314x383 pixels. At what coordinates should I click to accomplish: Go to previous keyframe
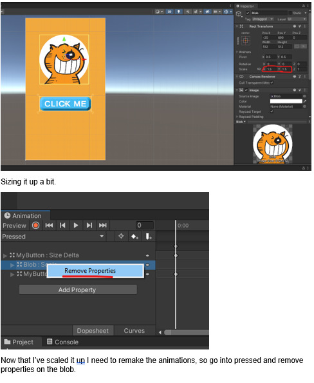(x=62, y=225)
